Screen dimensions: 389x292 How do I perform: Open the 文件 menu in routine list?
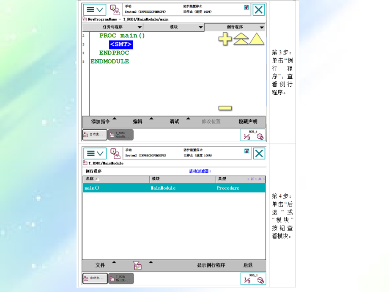(100, 265)
